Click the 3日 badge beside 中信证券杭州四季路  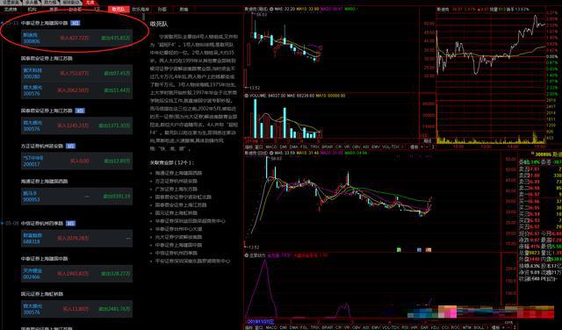click(70, 223)
